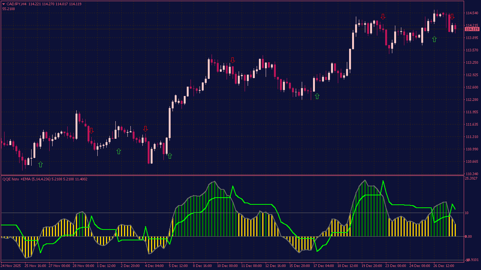Select the red sell arrow near 28 Nov

[x=91, y=130]
